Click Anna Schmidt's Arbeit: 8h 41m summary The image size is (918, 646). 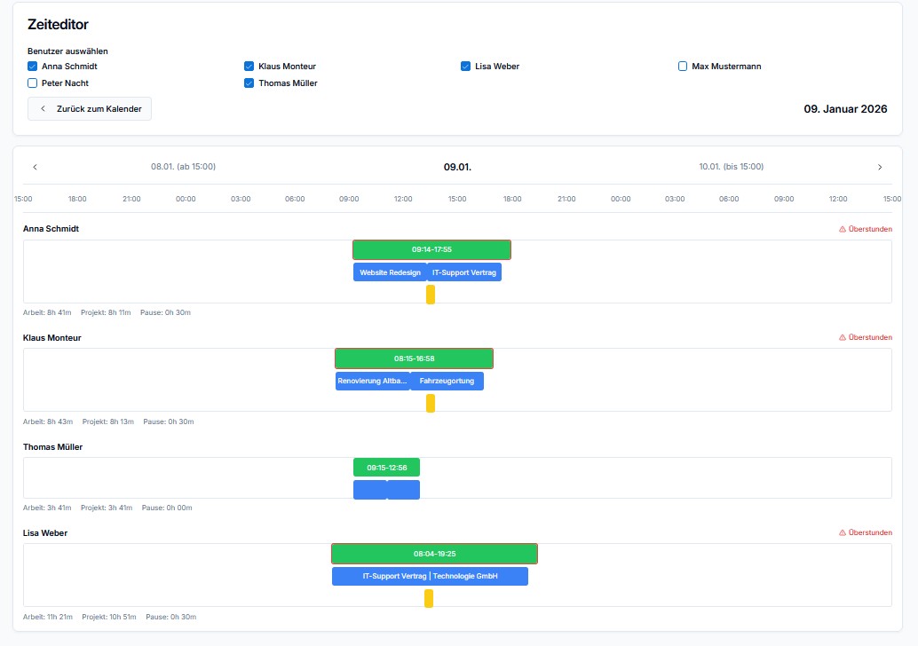click(47, 312)
